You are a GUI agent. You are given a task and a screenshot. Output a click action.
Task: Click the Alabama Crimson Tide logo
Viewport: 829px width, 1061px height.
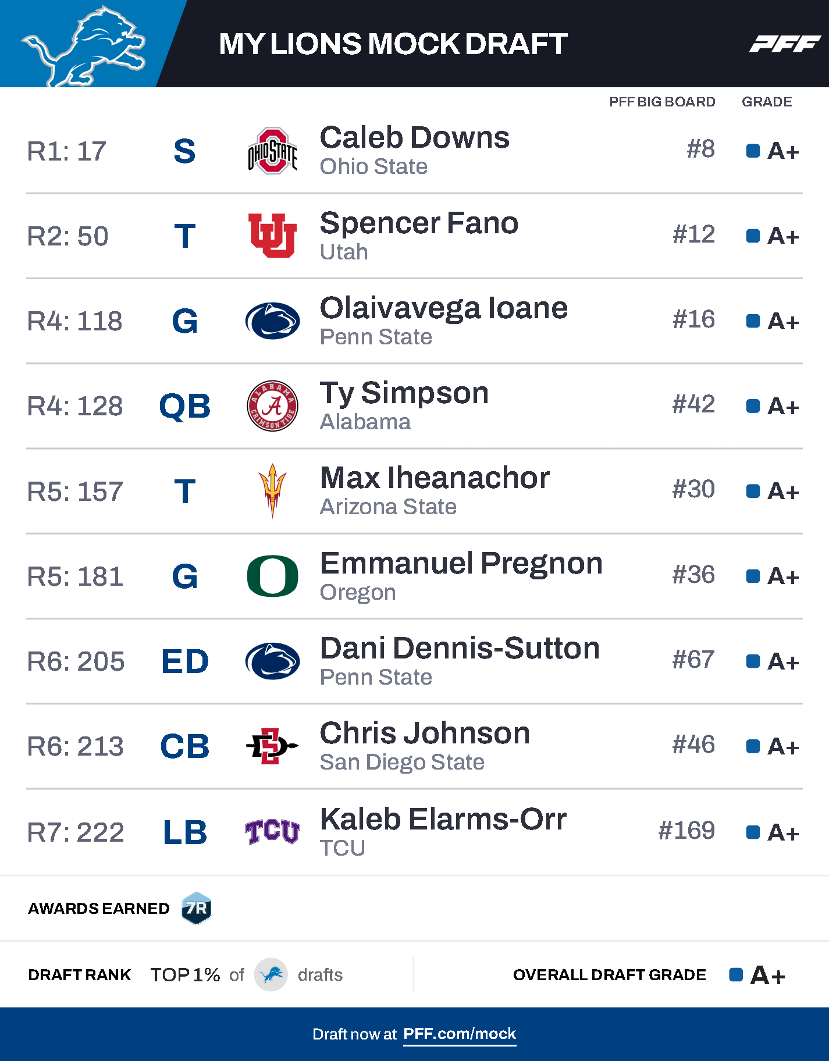coord(272,406)
